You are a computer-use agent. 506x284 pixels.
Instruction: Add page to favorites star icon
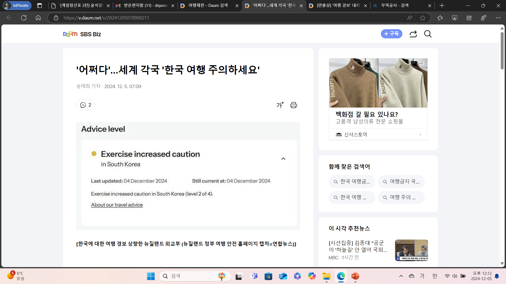[423, 18]
